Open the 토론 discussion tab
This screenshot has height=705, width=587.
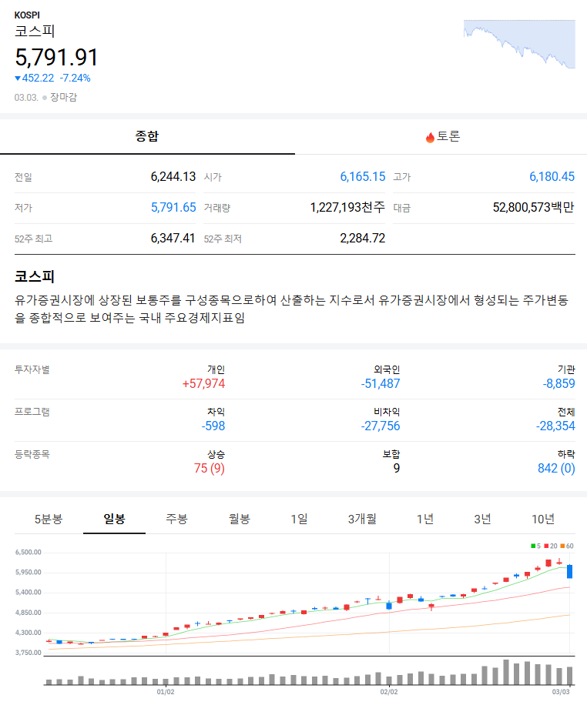[x=441, y=136]
